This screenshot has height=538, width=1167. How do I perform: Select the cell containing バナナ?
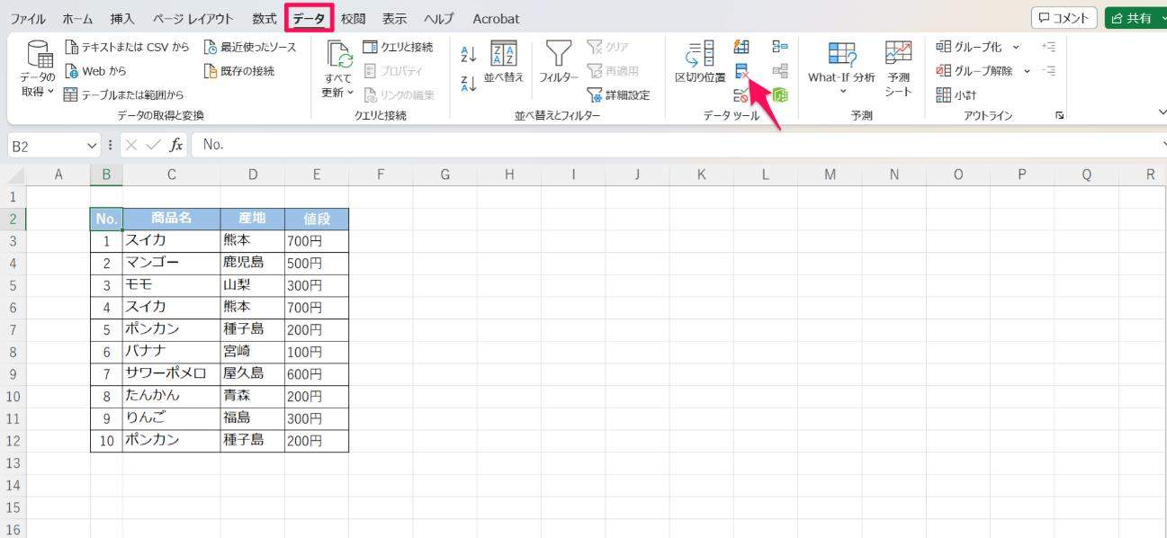[x=171, y=352]
